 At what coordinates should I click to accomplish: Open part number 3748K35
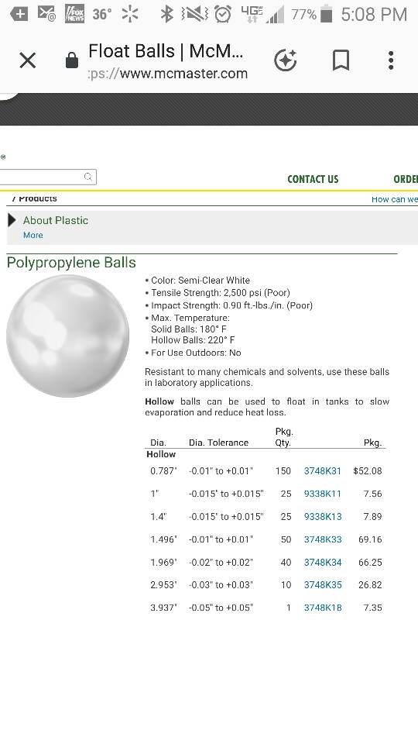click(x=323, y=584)
